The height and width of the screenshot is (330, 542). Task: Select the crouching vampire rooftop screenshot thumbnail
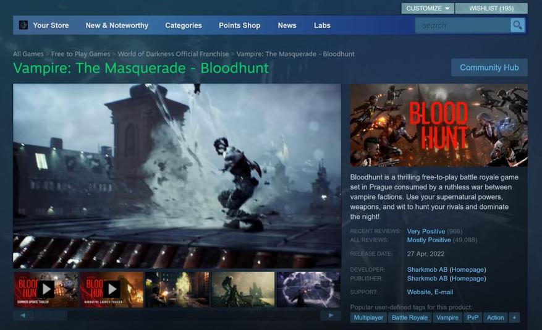pyautogui.click(x=243, y=290)
